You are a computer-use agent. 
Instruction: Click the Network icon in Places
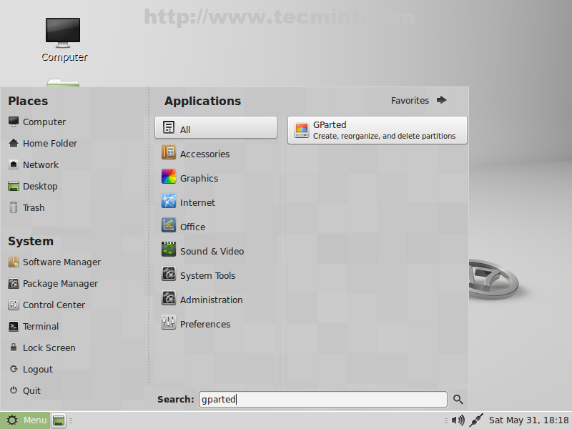point(14,164)
